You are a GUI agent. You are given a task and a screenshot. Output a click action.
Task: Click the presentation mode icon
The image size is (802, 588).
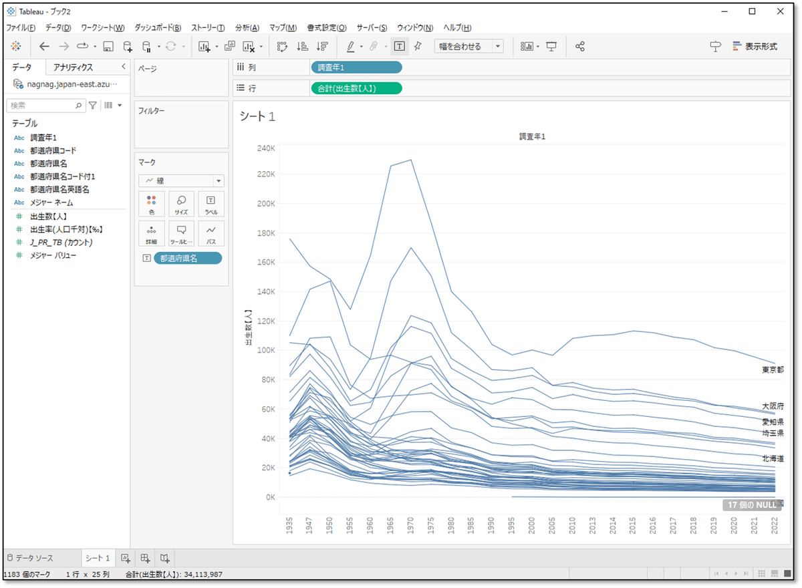551,46
